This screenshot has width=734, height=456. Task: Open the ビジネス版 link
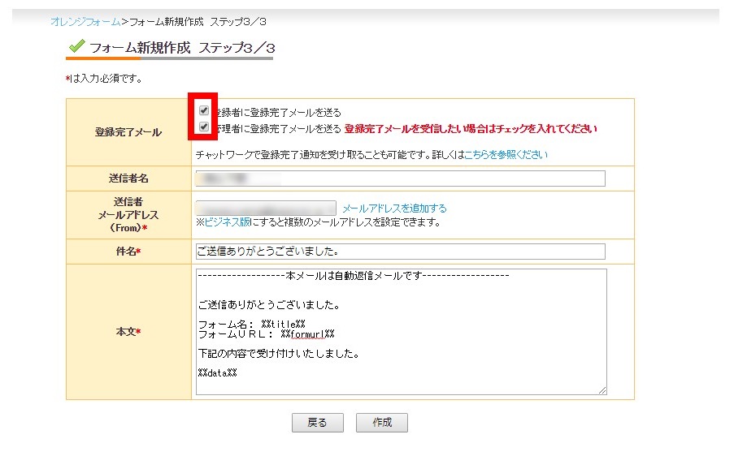(227, 222)
